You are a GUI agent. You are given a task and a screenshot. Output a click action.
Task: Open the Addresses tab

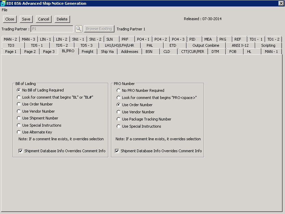pos(130,52)
